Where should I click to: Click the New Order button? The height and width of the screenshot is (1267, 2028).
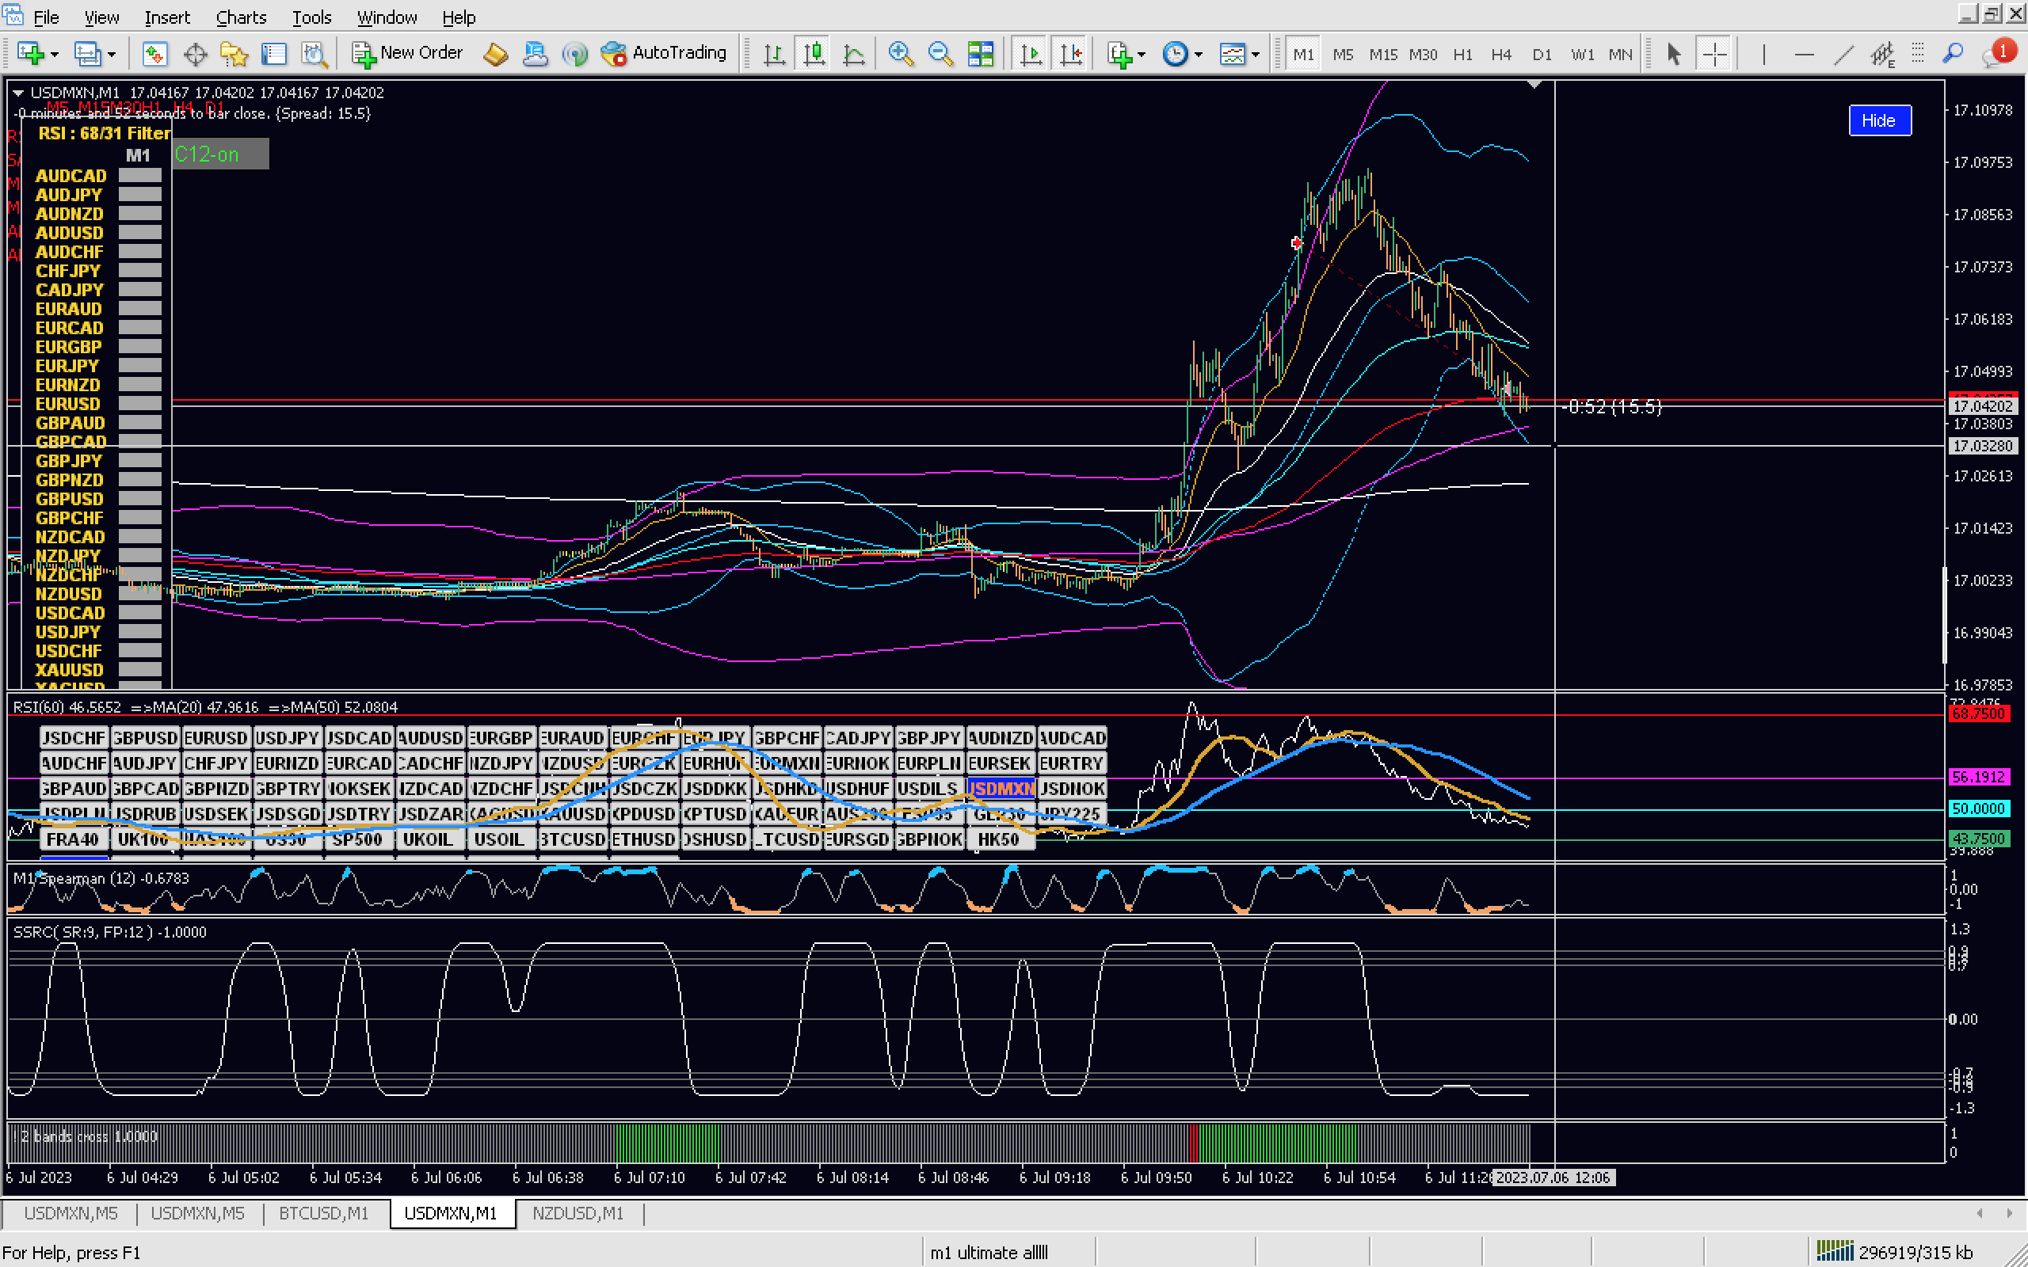[408, 54]
